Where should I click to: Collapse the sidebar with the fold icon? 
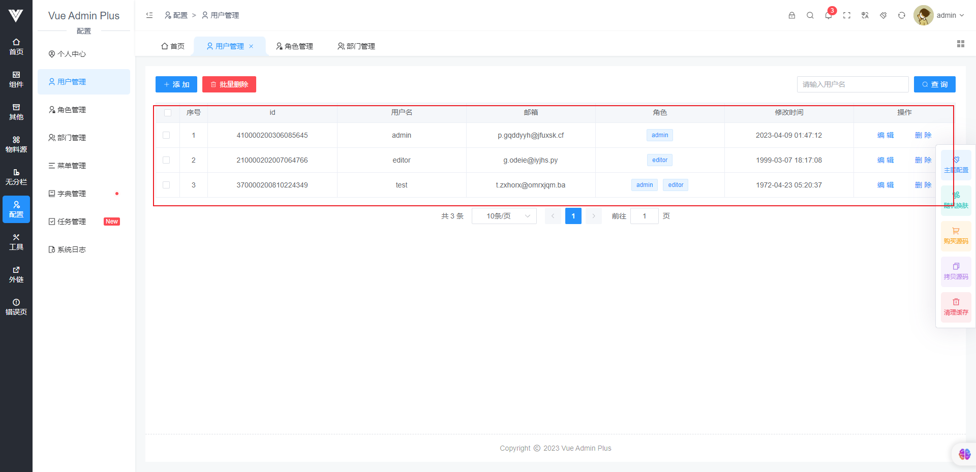149,15
